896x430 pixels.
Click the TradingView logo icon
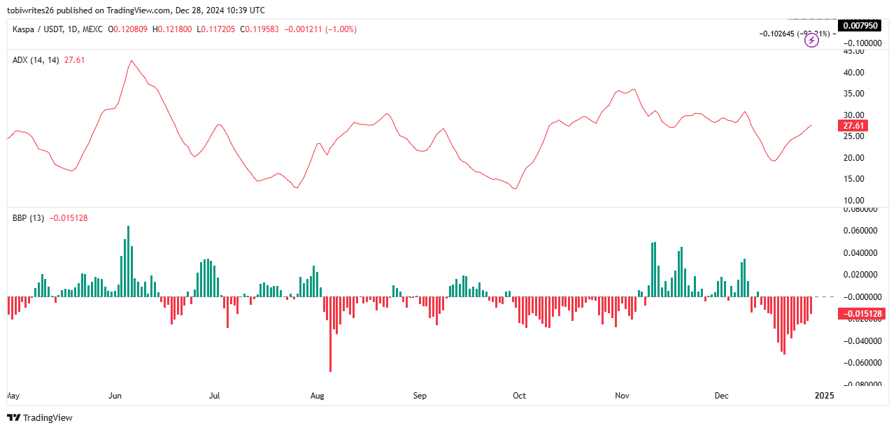tap(14, 417)
